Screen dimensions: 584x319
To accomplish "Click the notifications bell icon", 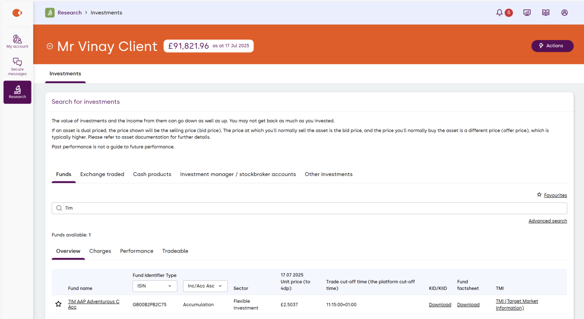I will (x=500, y=13).
